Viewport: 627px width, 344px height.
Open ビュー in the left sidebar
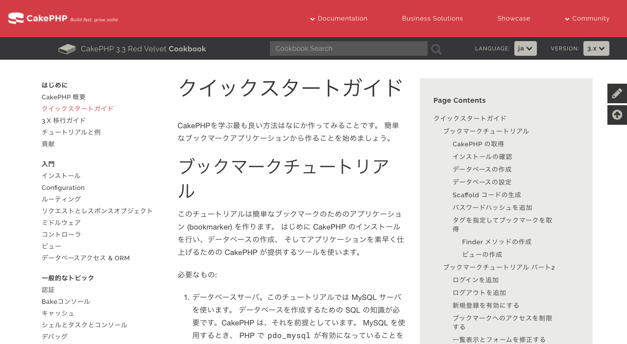[x=51, y=246]
